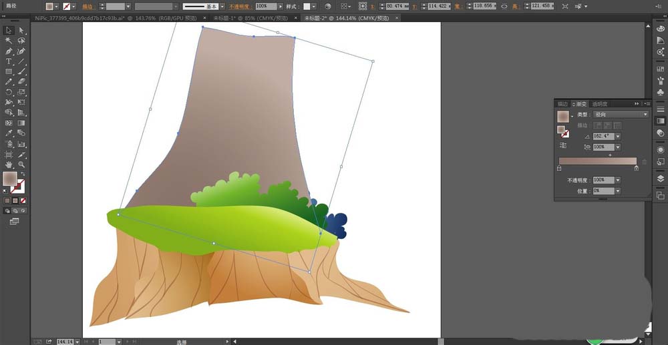Swap fill and stroke arrows
The width and height of the screenshot is (668, 345).
point(23,174)
